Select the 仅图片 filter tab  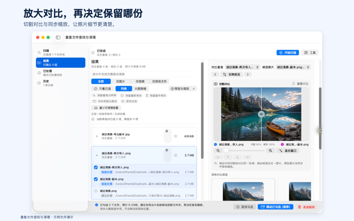(x=121, y=81)
